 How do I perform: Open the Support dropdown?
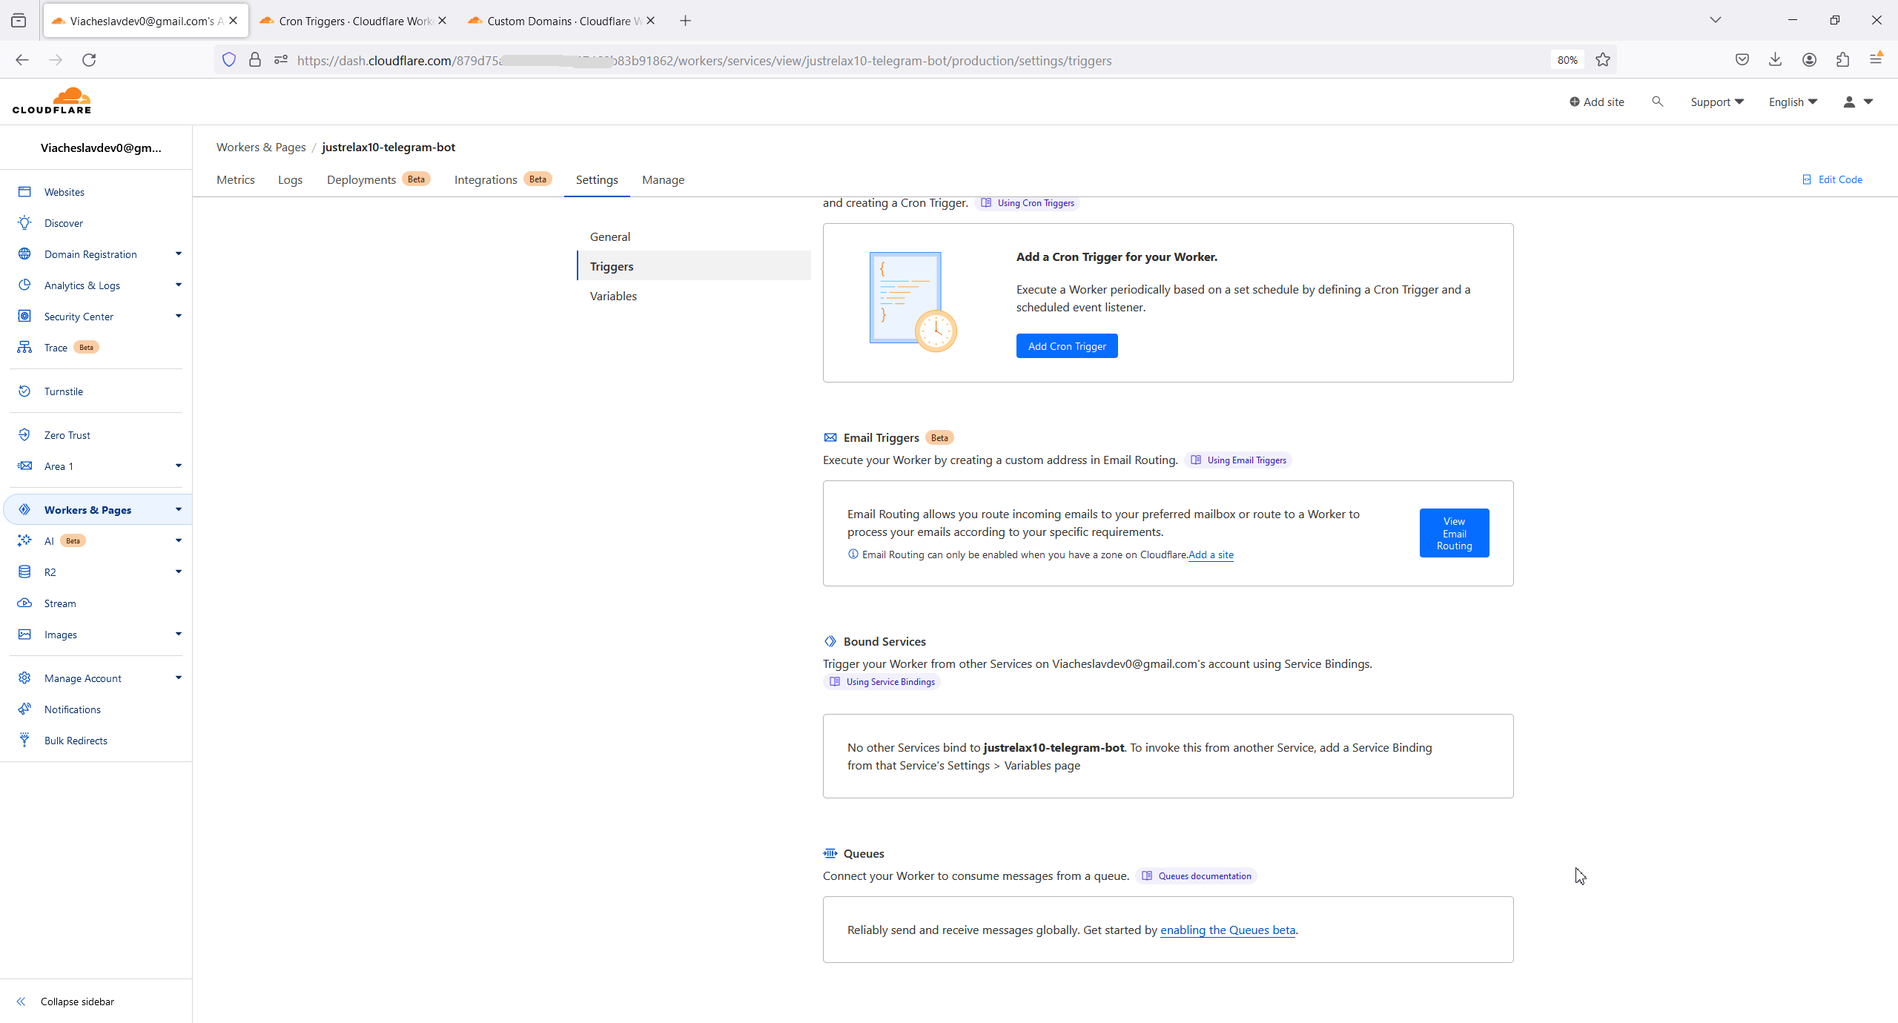[x=1716, y=102]
